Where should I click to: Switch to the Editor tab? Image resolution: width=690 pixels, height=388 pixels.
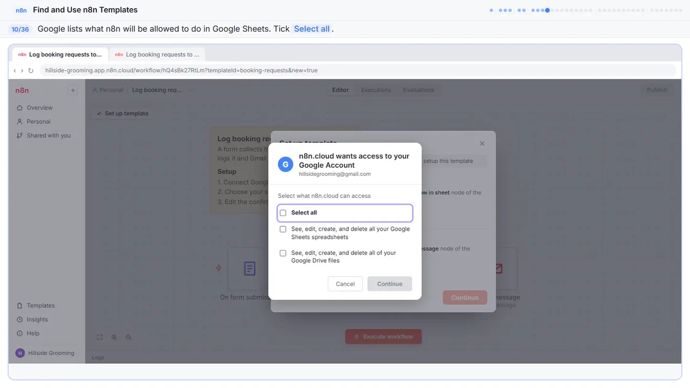340,90
